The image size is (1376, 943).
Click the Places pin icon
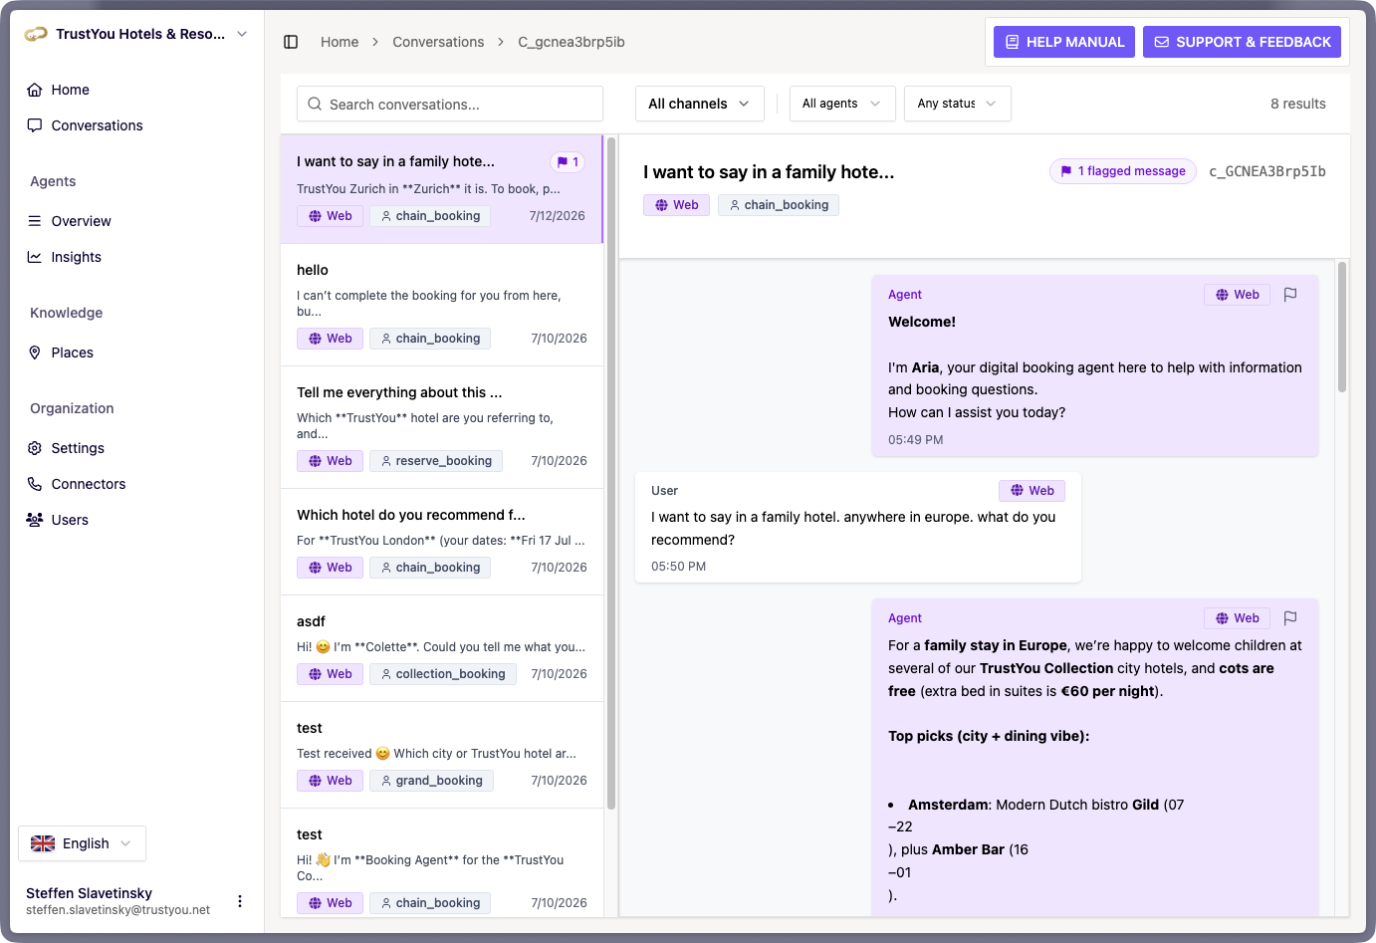(x=35, y=353)
